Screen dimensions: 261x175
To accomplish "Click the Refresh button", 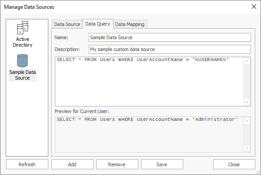I will 27,164.
